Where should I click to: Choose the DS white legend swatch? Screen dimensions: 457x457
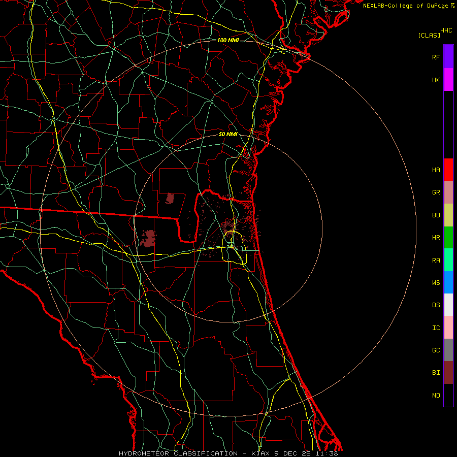(x=448, y=305)
